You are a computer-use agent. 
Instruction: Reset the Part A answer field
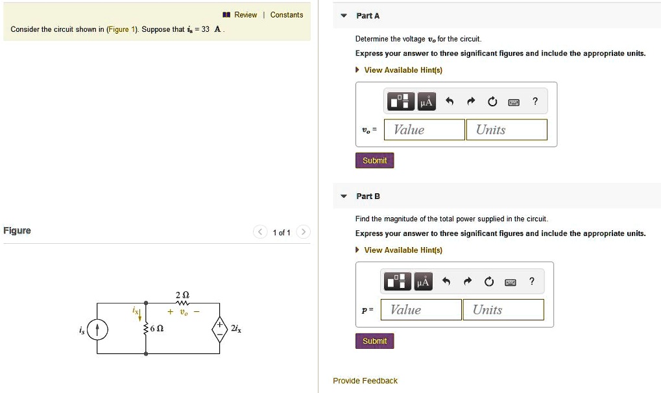pos(492,101)
